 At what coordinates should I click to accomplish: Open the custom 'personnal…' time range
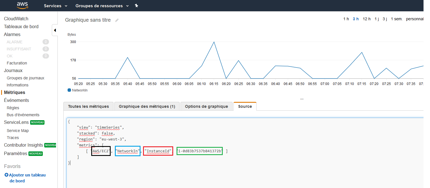coord(415,19)
